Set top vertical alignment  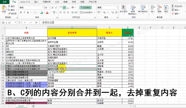click(x=61, y=7)
